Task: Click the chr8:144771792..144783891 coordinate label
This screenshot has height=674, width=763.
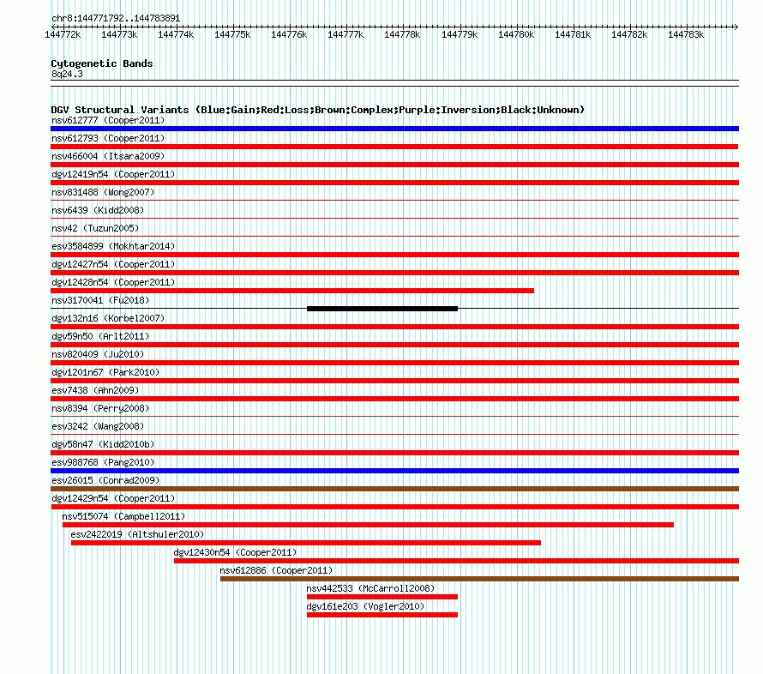Action: coord(116,18)
